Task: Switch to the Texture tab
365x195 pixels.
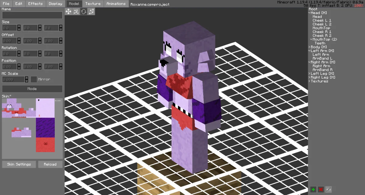Action: click(93, 4)
